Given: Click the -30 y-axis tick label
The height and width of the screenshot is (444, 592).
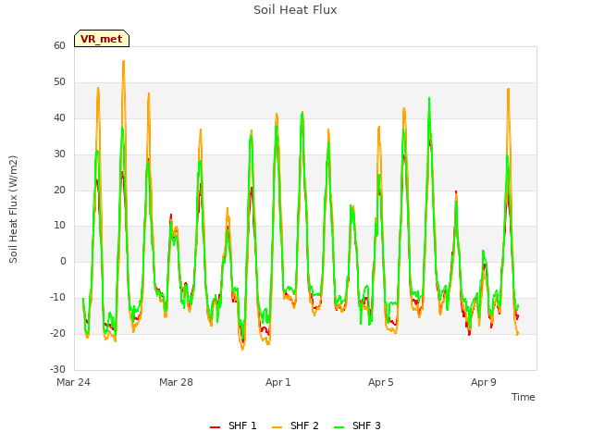Looking at the screenshot, I should tap(58, 369).
